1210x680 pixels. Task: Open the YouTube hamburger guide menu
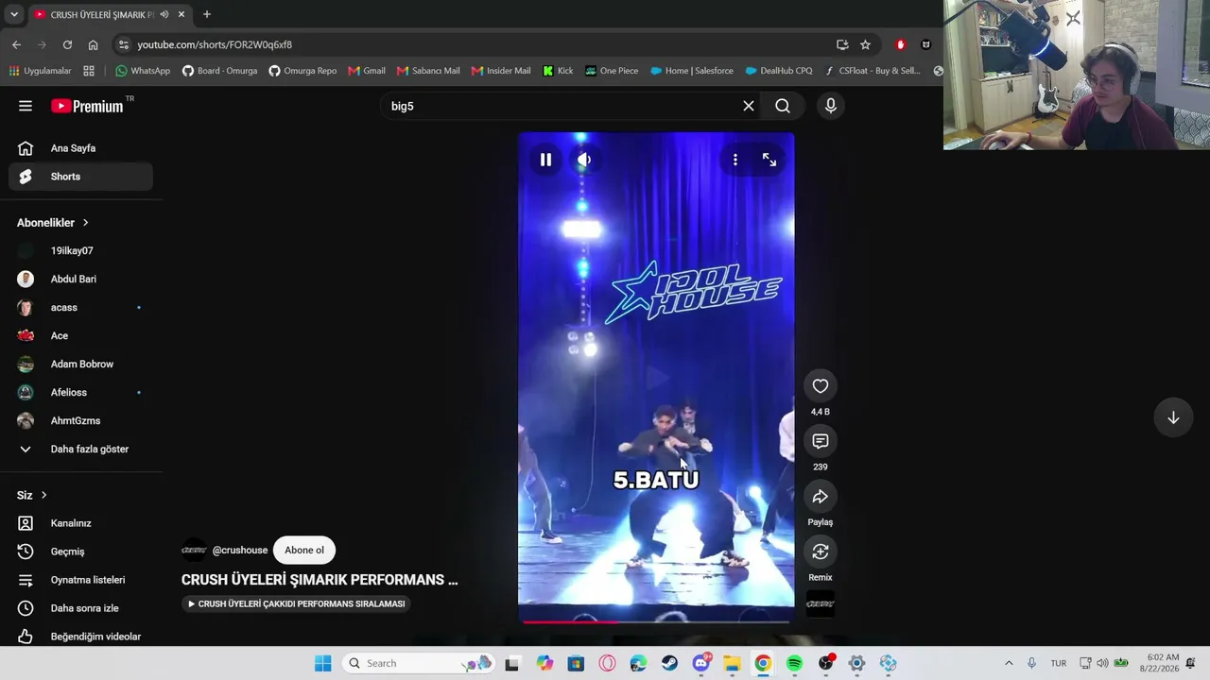coord(26,106)
